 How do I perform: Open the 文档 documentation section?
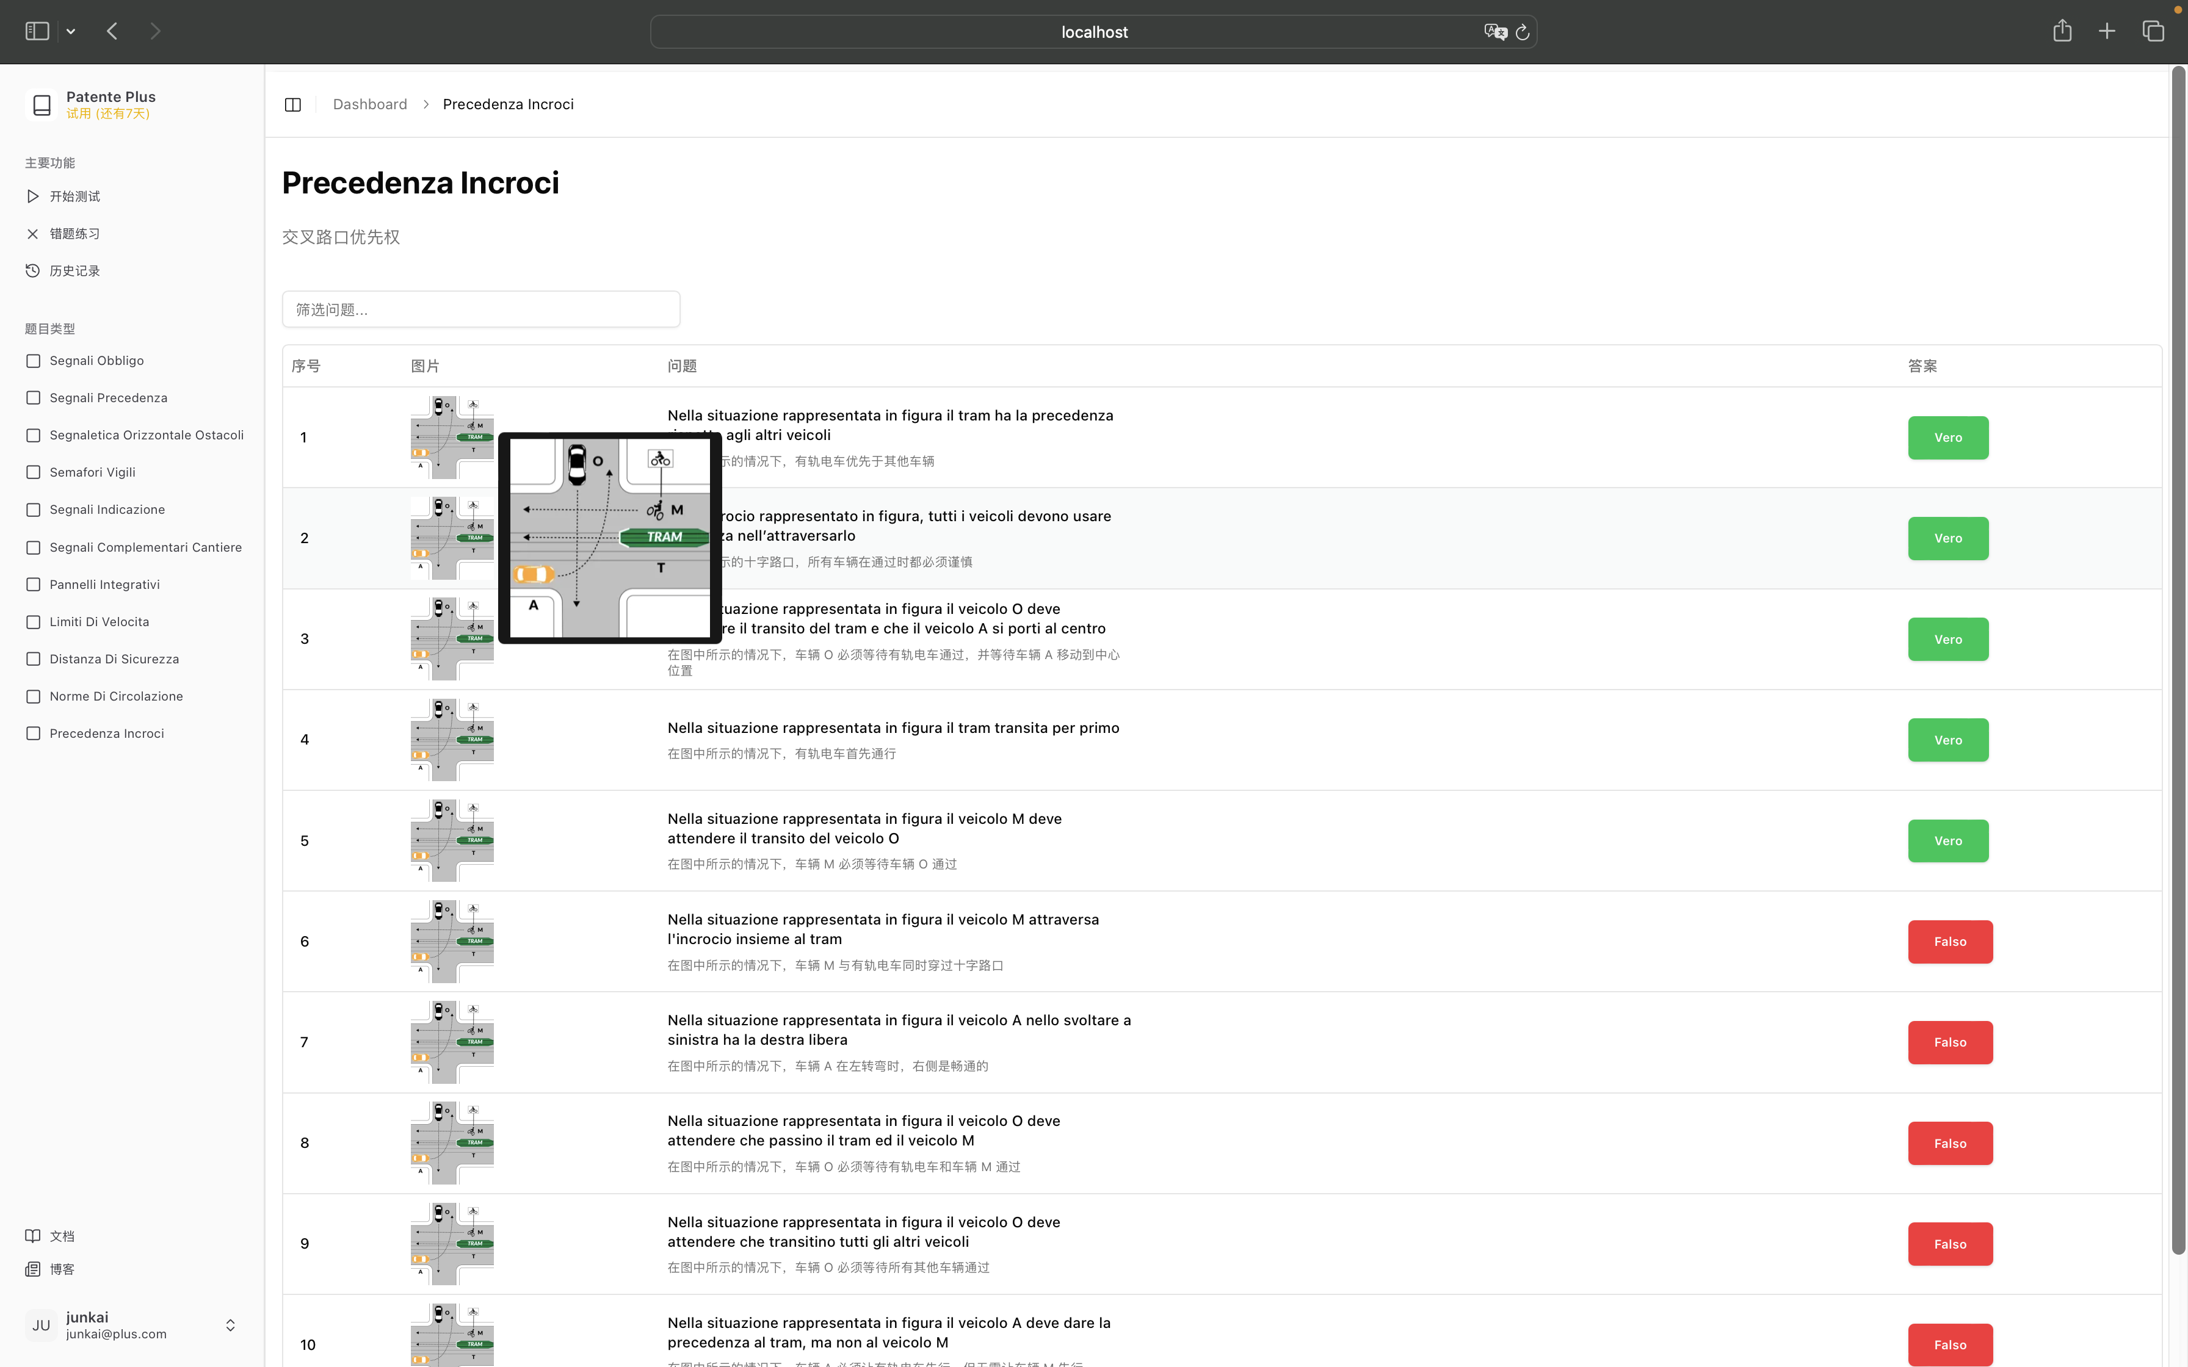click(62, 1235)
